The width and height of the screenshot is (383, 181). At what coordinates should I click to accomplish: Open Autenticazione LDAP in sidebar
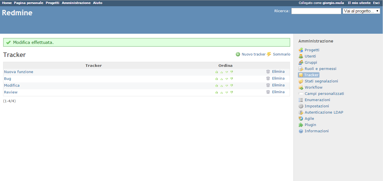324,112
